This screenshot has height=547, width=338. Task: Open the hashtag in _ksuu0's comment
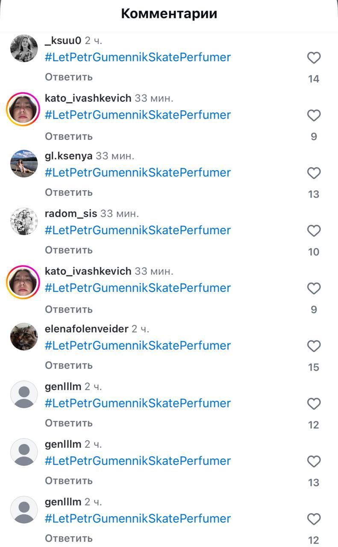pos(138,57)
